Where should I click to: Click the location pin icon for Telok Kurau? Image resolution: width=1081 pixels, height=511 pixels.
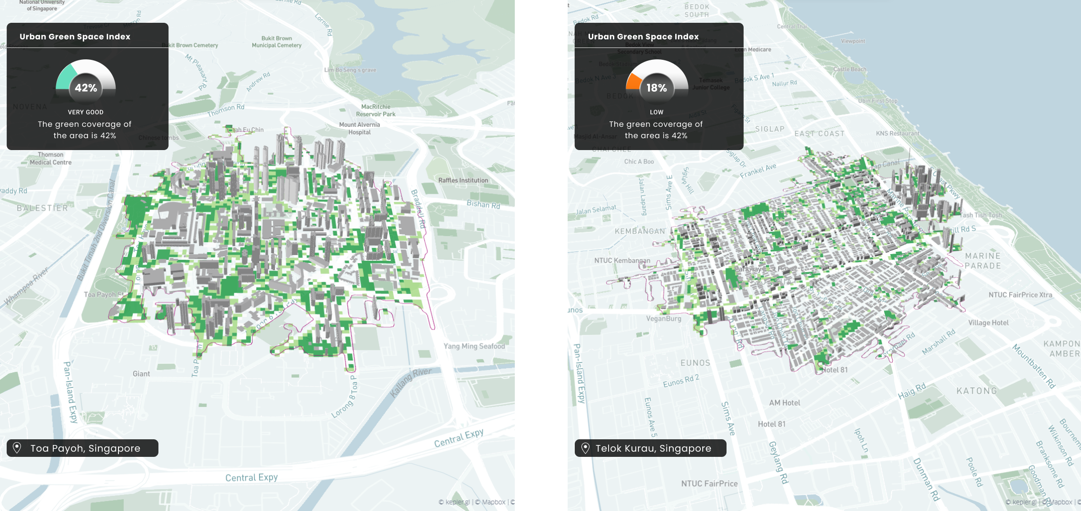click(x=586, y=448)
